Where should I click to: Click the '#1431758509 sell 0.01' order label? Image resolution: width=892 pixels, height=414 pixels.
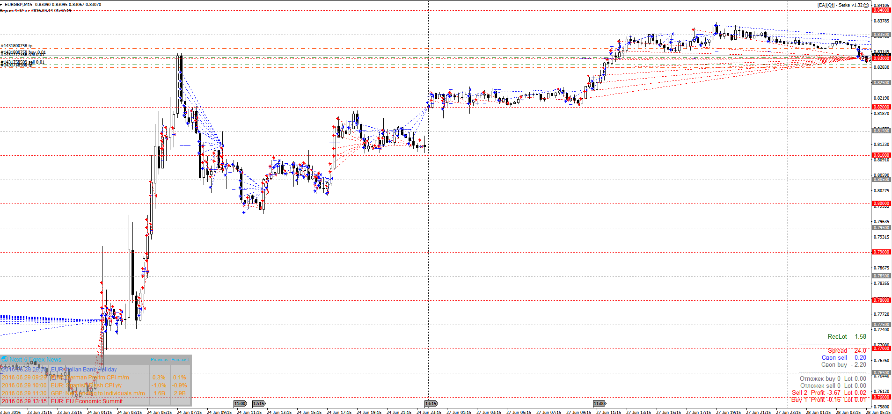23,62
